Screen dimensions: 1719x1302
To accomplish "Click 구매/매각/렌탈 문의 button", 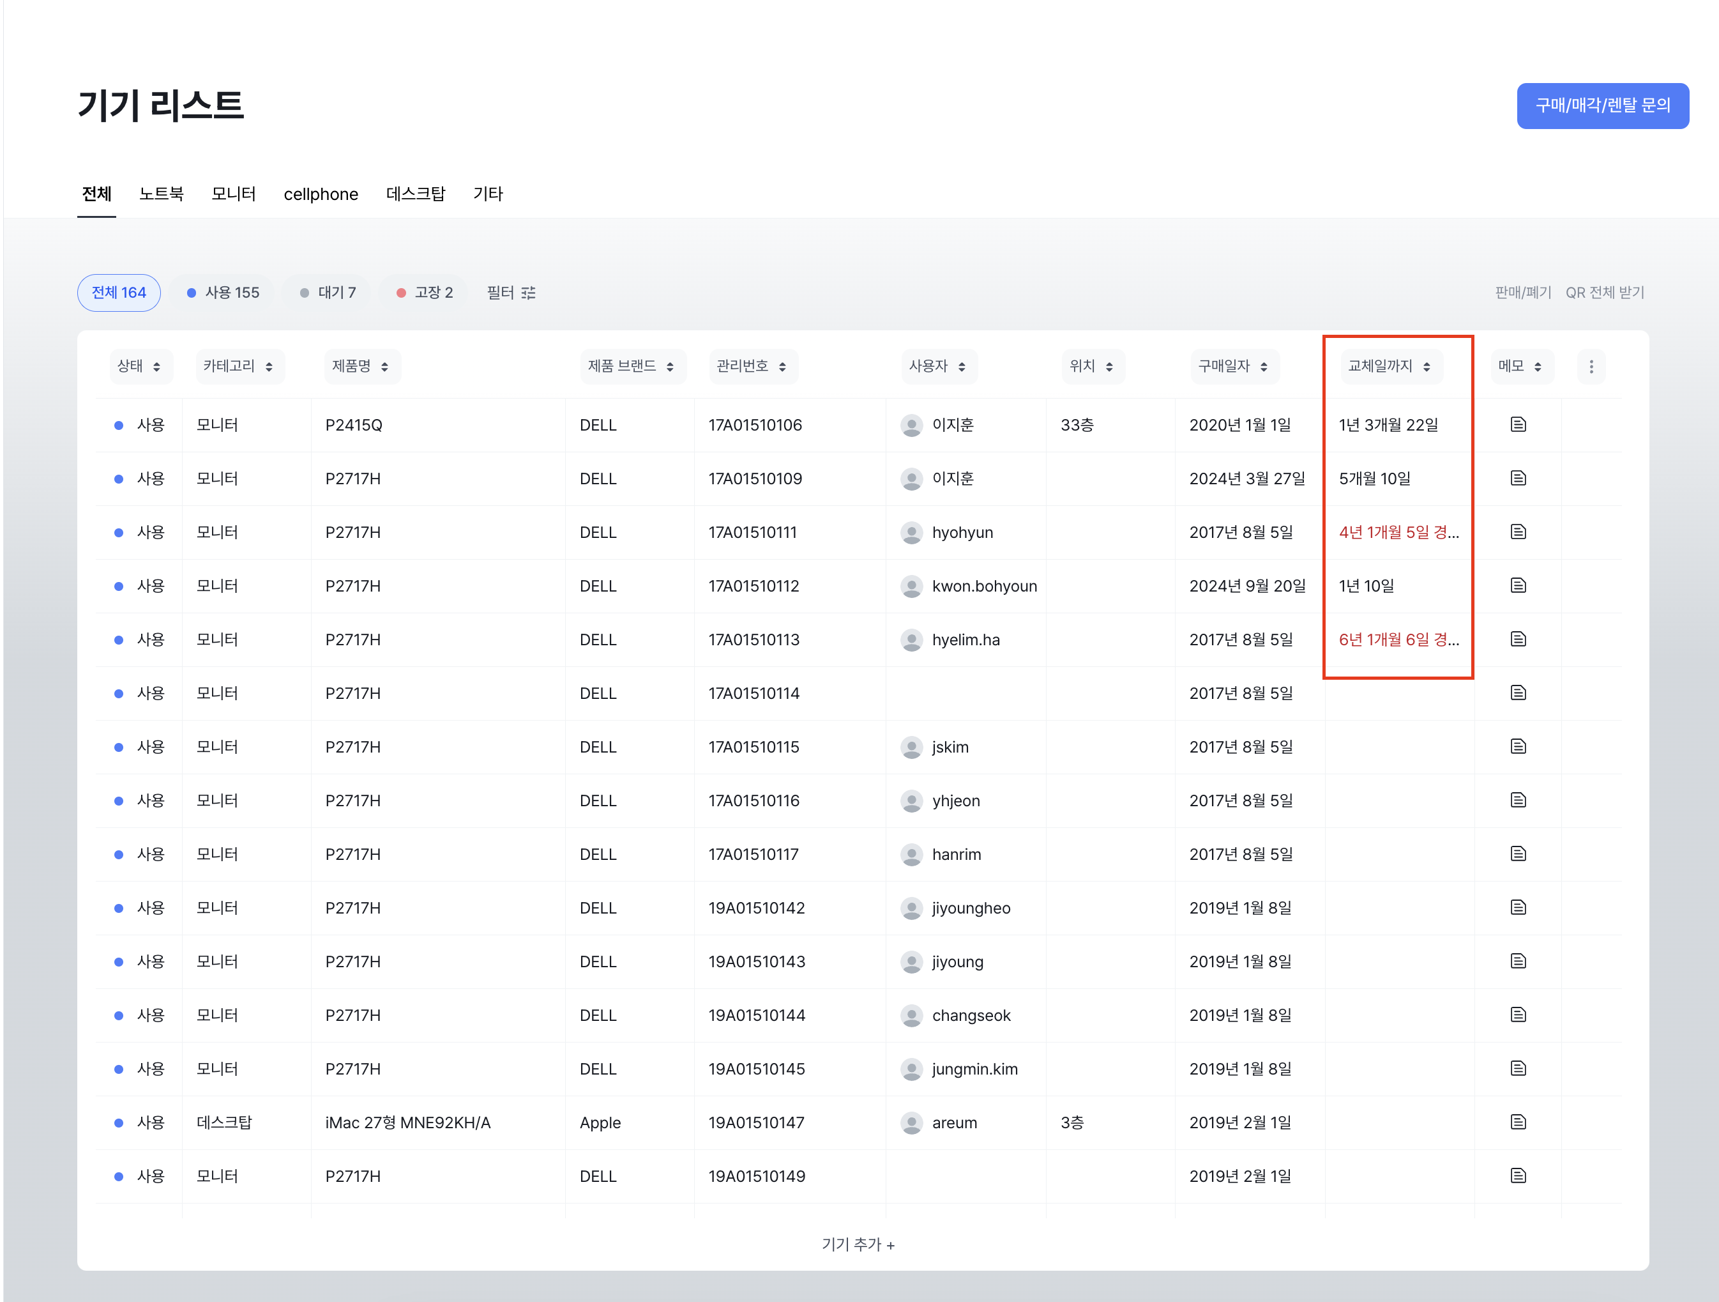I will [x=1602, y=105].
